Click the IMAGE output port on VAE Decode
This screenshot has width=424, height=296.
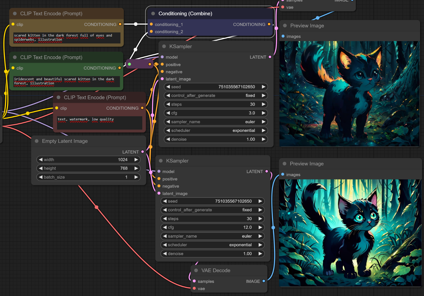[264, 281]
